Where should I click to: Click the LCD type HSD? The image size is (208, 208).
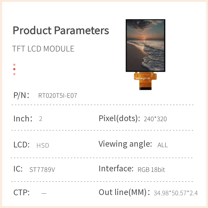point(43,145)
